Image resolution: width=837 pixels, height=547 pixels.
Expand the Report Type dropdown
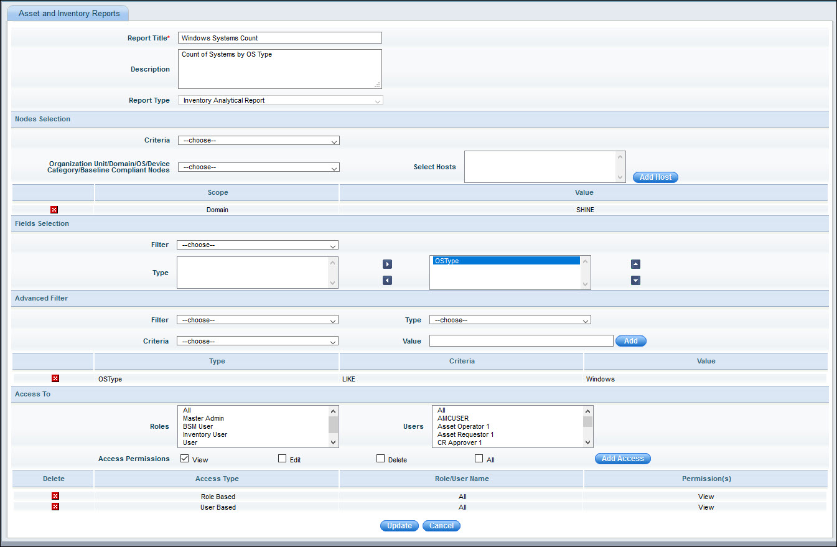tap(280, 100)
